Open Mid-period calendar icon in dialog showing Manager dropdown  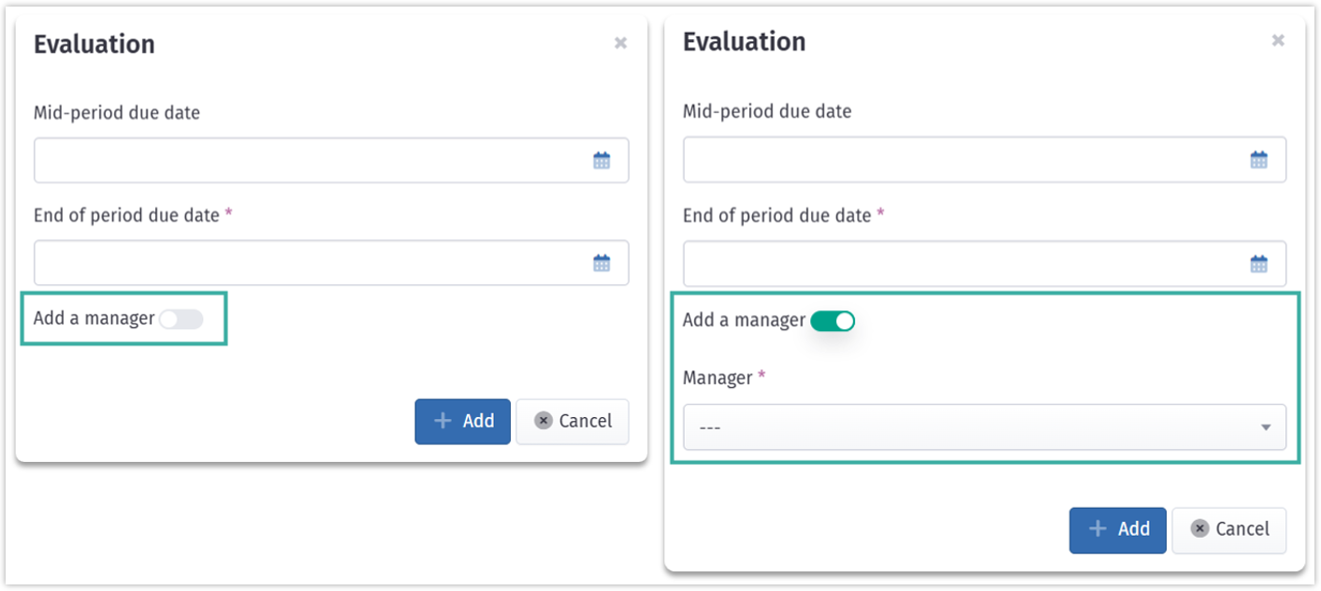[x=1259, y=160]
